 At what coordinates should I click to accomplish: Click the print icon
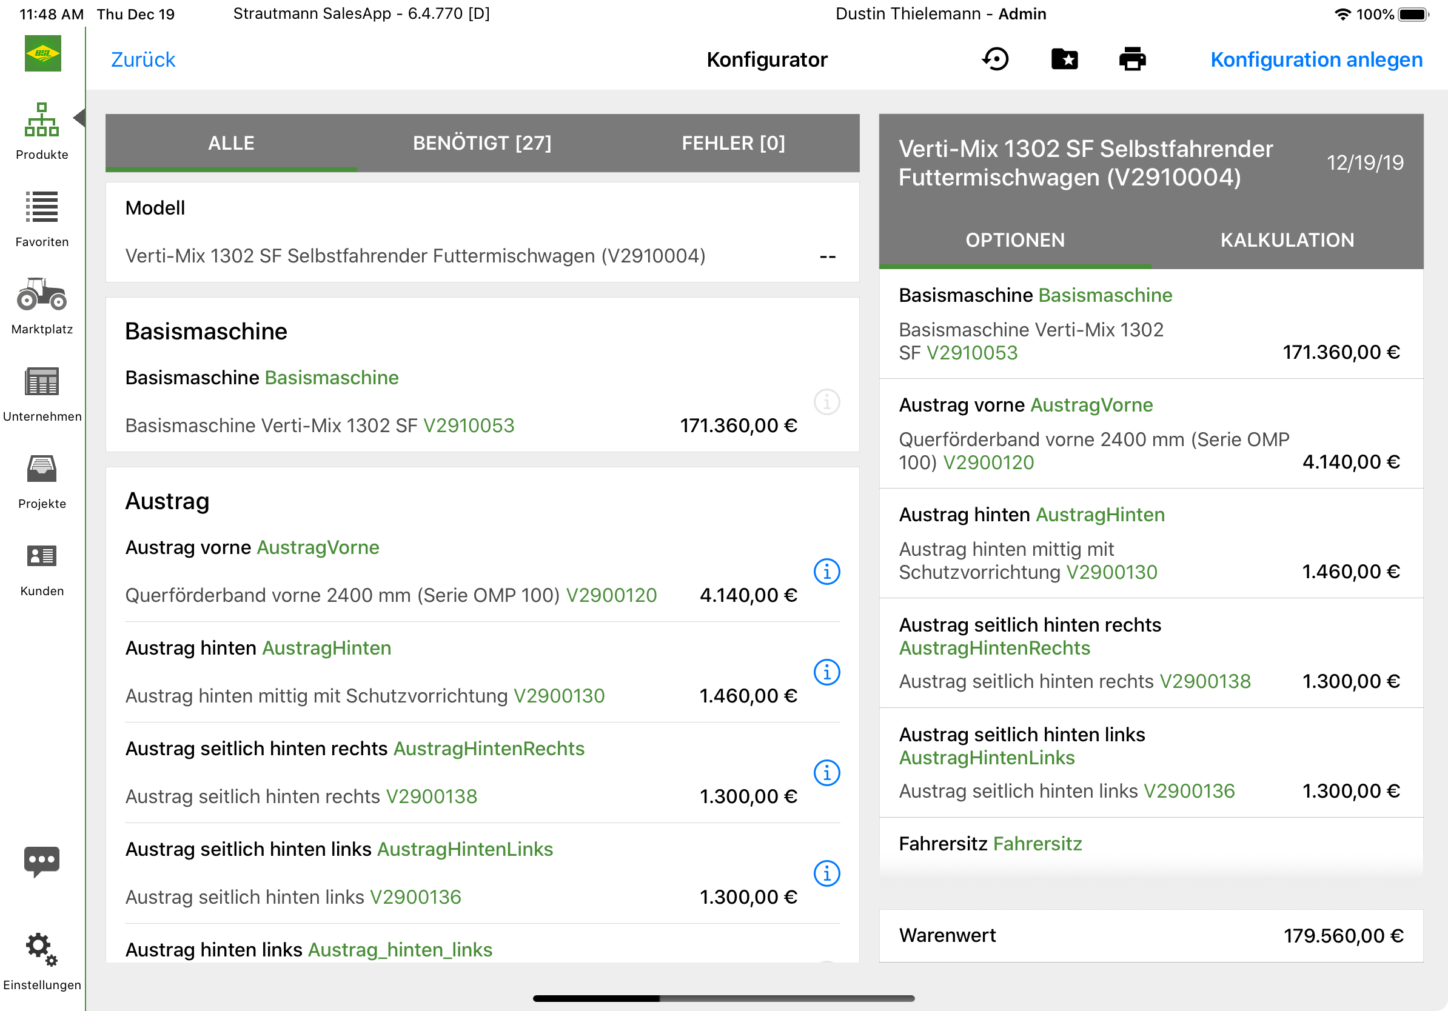click(x=1133, y=59)
